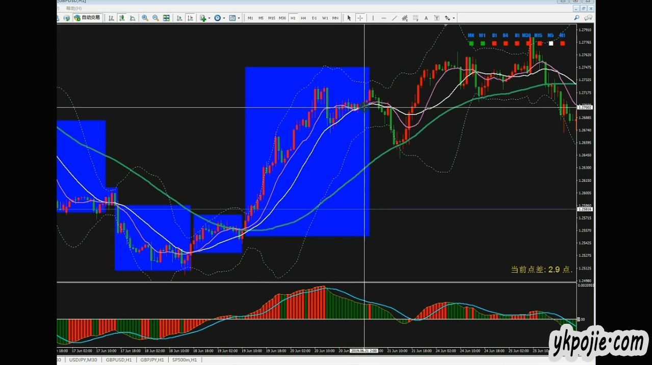Switch timeframe to H4
The image size is (652, 365).
(303, 18)
